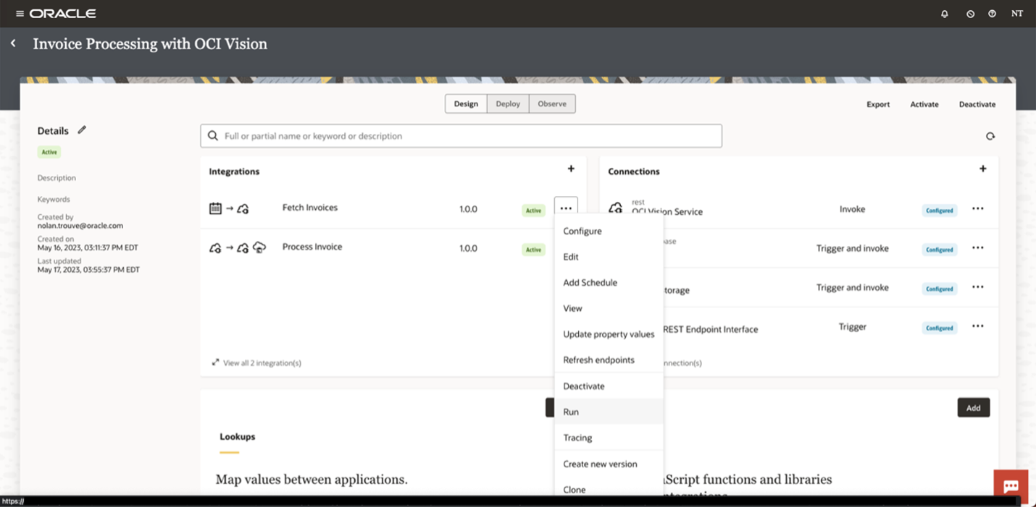
Task: Click the edit pencil next to Details
Action: click(x=81, y=129)
